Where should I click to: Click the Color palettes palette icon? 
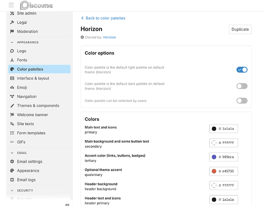tap(12, 69)
